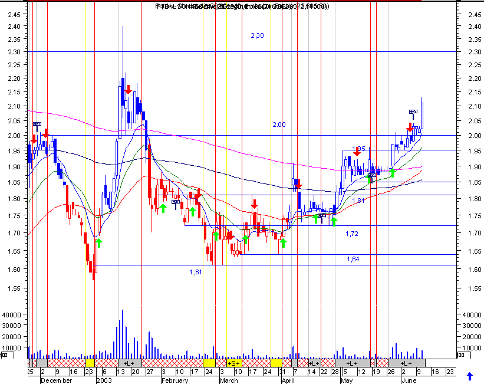This screenshot has height=384, width=484.
Task: Click the 2003 year label on time axis
Action: (104, 380)
